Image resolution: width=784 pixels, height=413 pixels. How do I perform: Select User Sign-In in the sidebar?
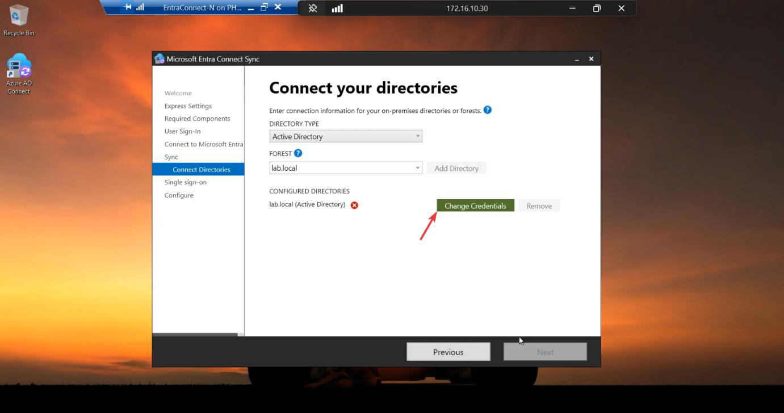click(182, 131)
